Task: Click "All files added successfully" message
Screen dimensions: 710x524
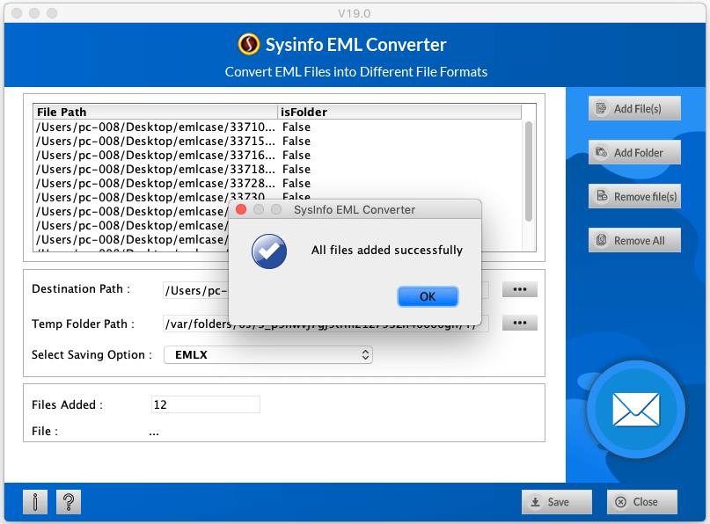Action: tap(387, 250)
